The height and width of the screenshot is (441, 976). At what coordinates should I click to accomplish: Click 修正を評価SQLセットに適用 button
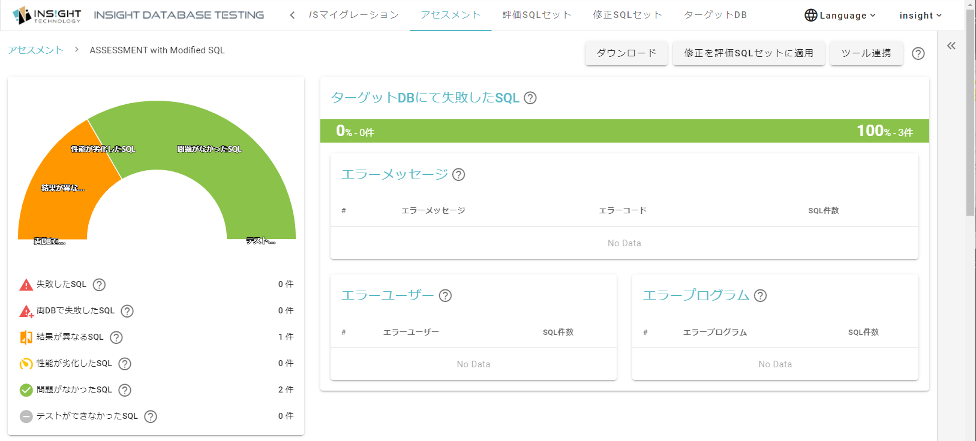coord(749,53)
